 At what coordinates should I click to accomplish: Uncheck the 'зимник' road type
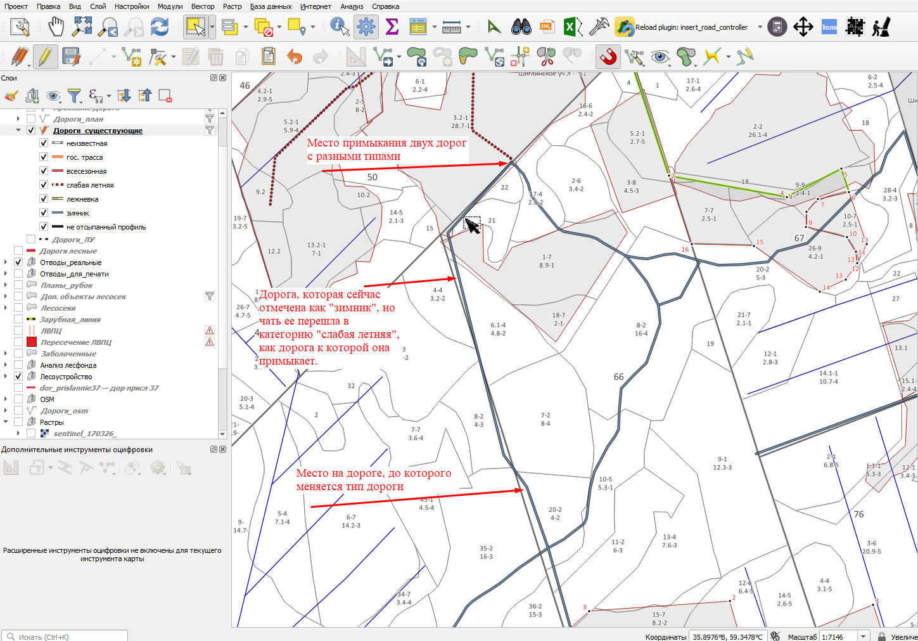(44, 213)
